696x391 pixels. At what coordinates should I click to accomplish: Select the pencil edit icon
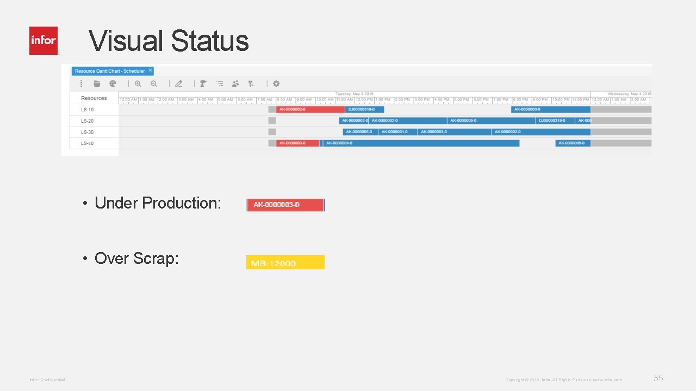(x=179, y=83)
